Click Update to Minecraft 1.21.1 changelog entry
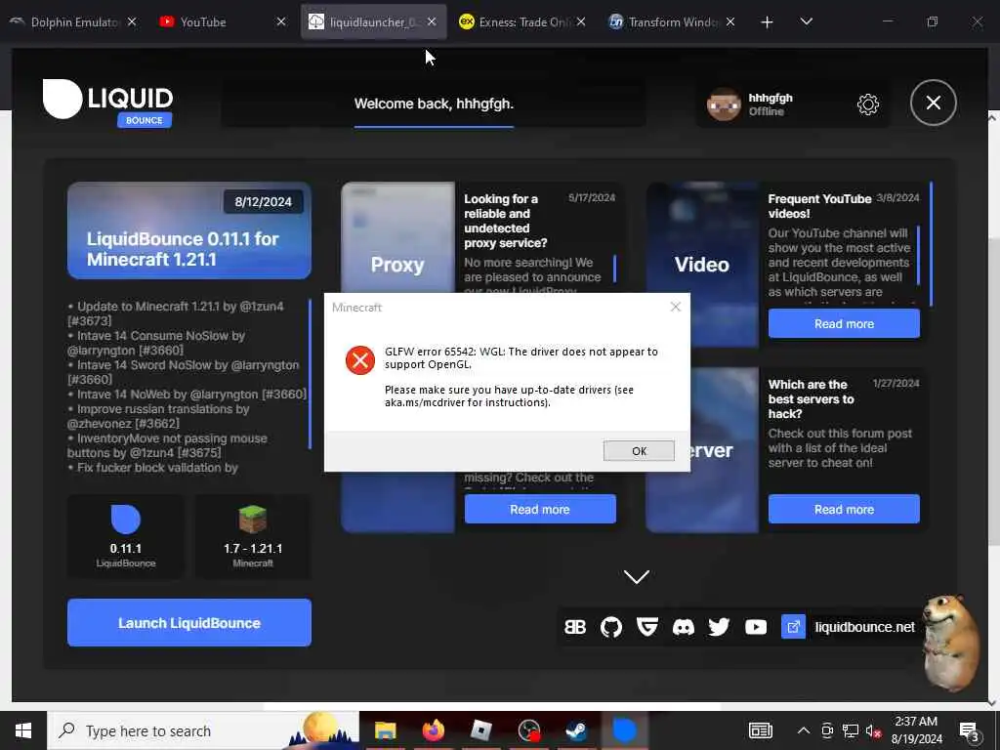The width and height of the screenshot is (1000, 750). [177, 313]
